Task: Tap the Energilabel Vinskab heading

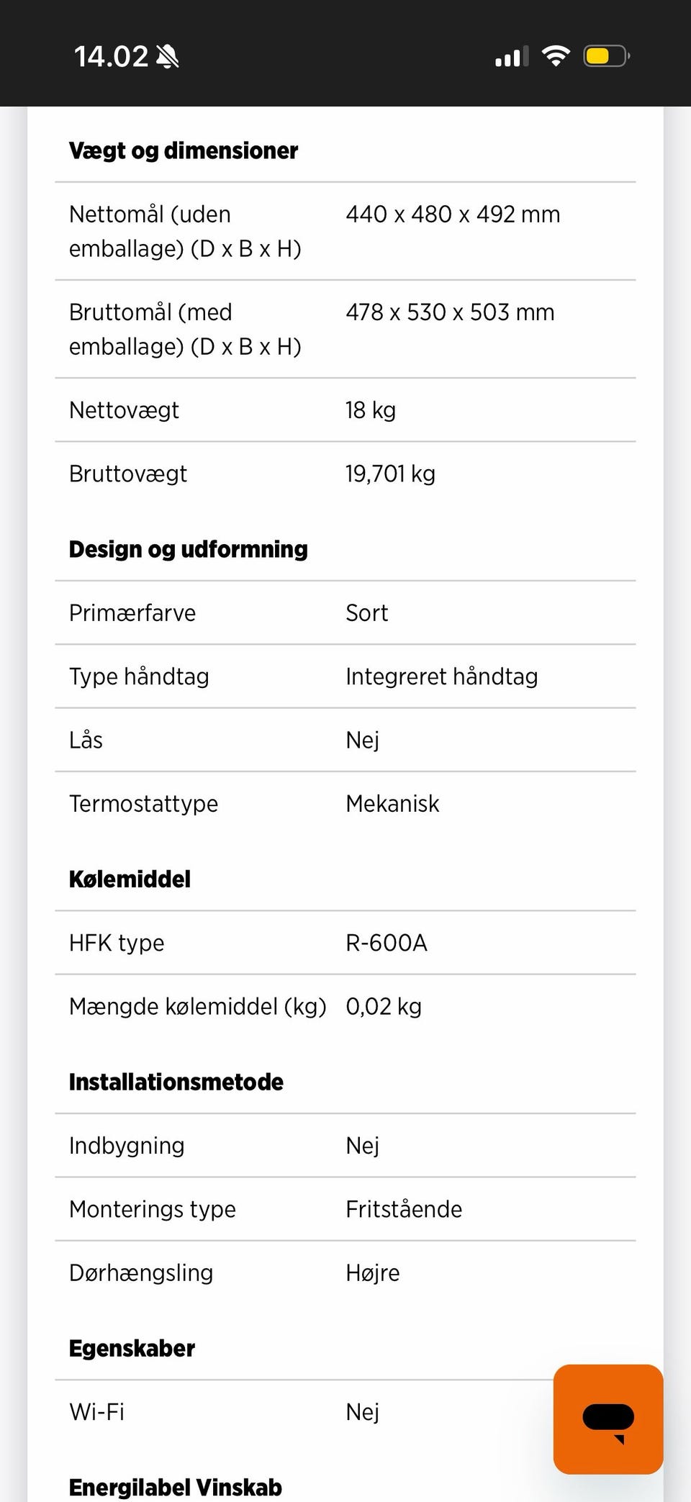Action: tap(176, 1487)
